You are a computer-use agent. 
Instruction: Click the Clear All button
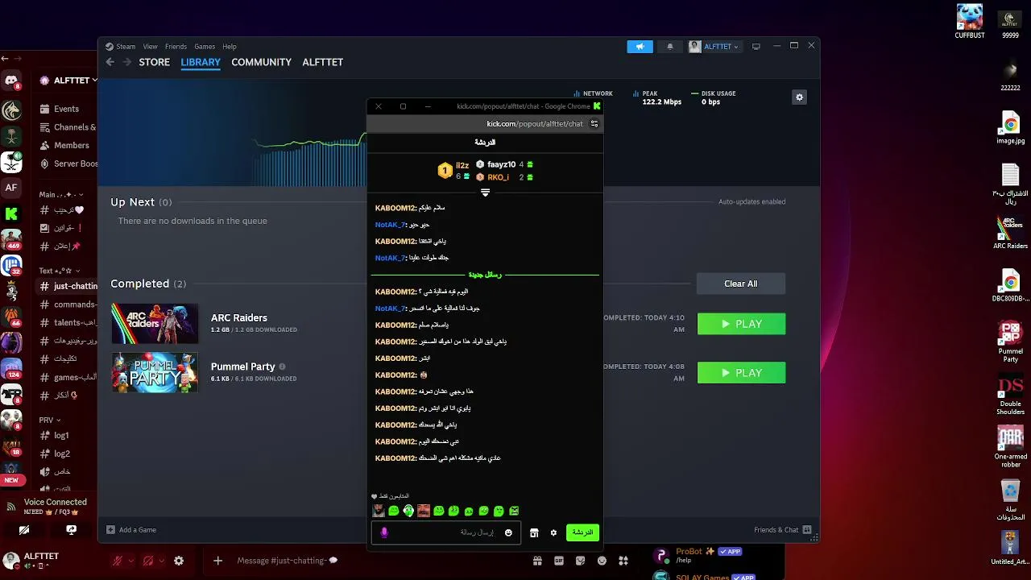point(741,284)
